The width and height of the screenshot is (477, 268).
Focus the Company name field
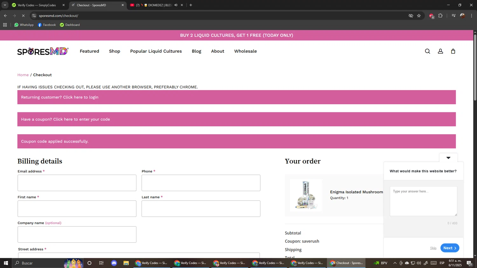click(x=77, y=234)
